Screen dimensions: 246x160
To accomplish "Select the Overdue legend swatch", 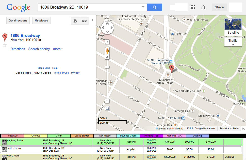I will click(36, 136).
